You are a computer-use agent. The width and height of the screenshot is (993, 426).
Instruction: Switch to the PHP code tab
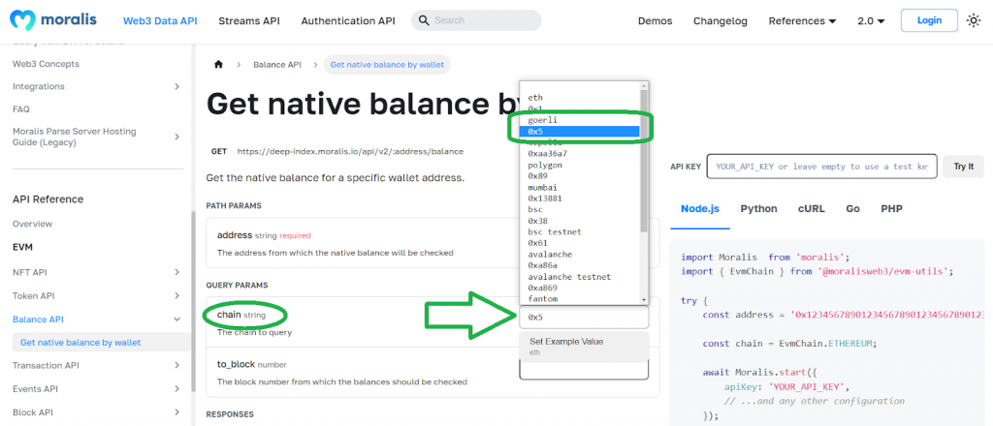click(x=892, y=209)
